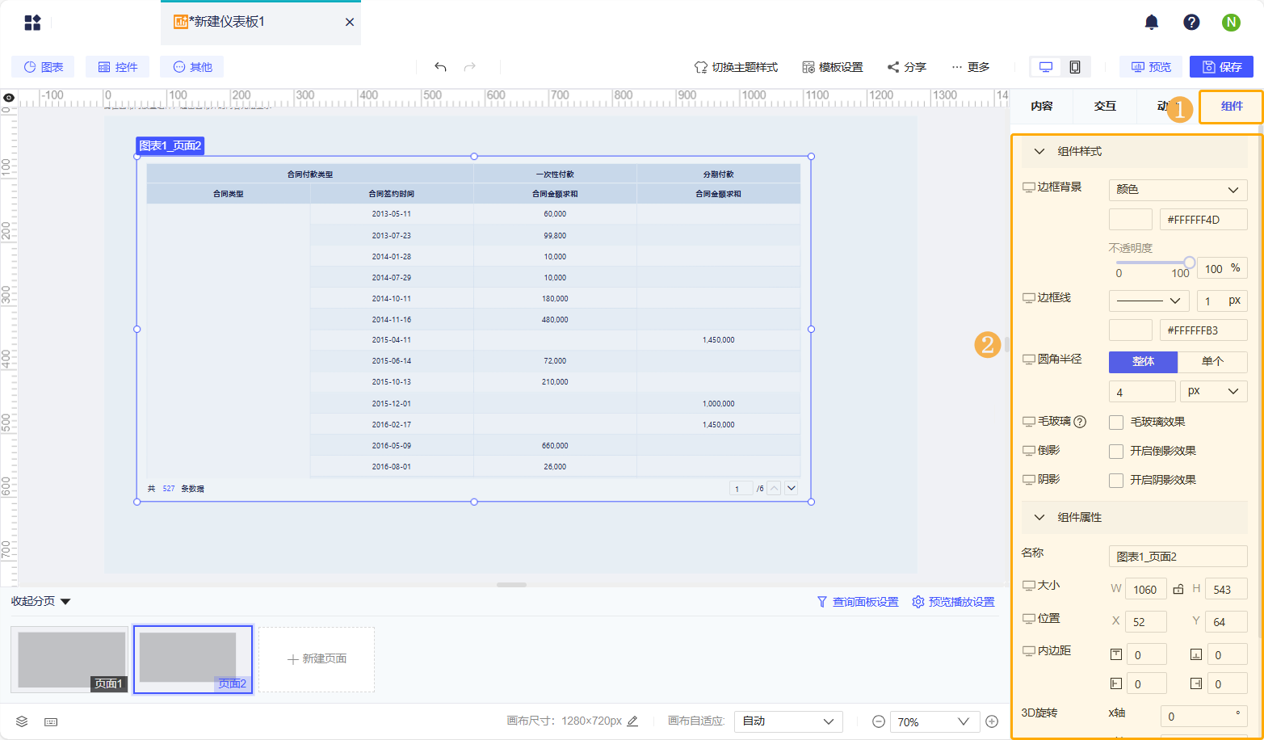Click the 边框背景 color swatch
Viewport: 1264px width, 740px height.
pos(1131,219)
